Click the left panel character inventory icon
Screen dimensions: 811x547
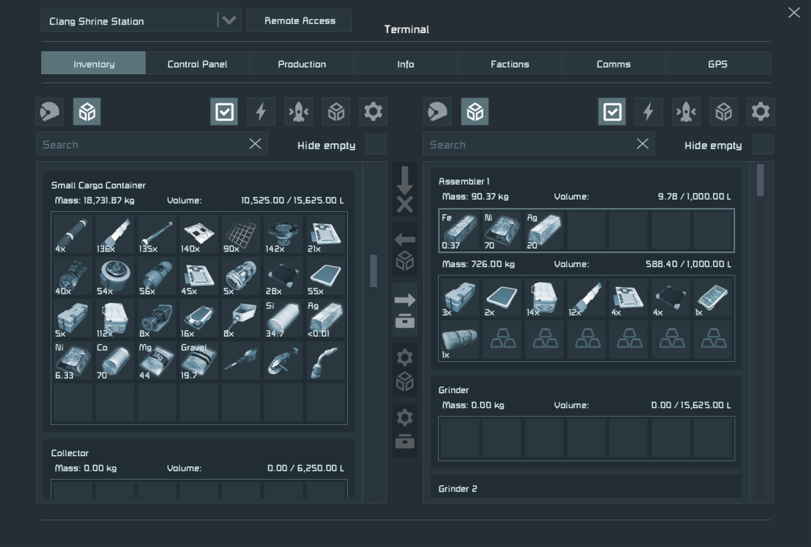click(x=50, y=112)
